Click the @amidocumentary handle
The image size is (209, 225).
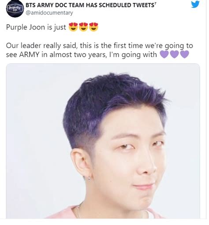coord(49,13)
